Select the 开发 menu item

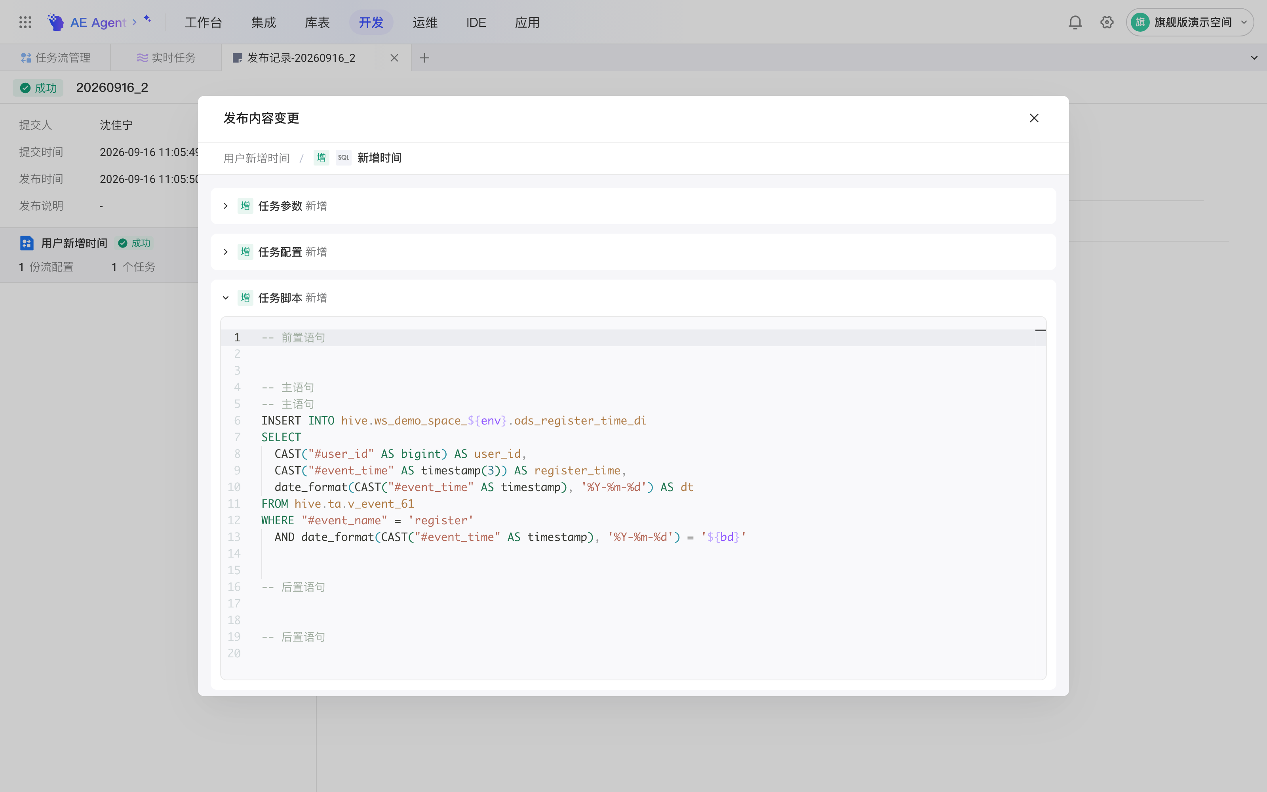(371, 23)
